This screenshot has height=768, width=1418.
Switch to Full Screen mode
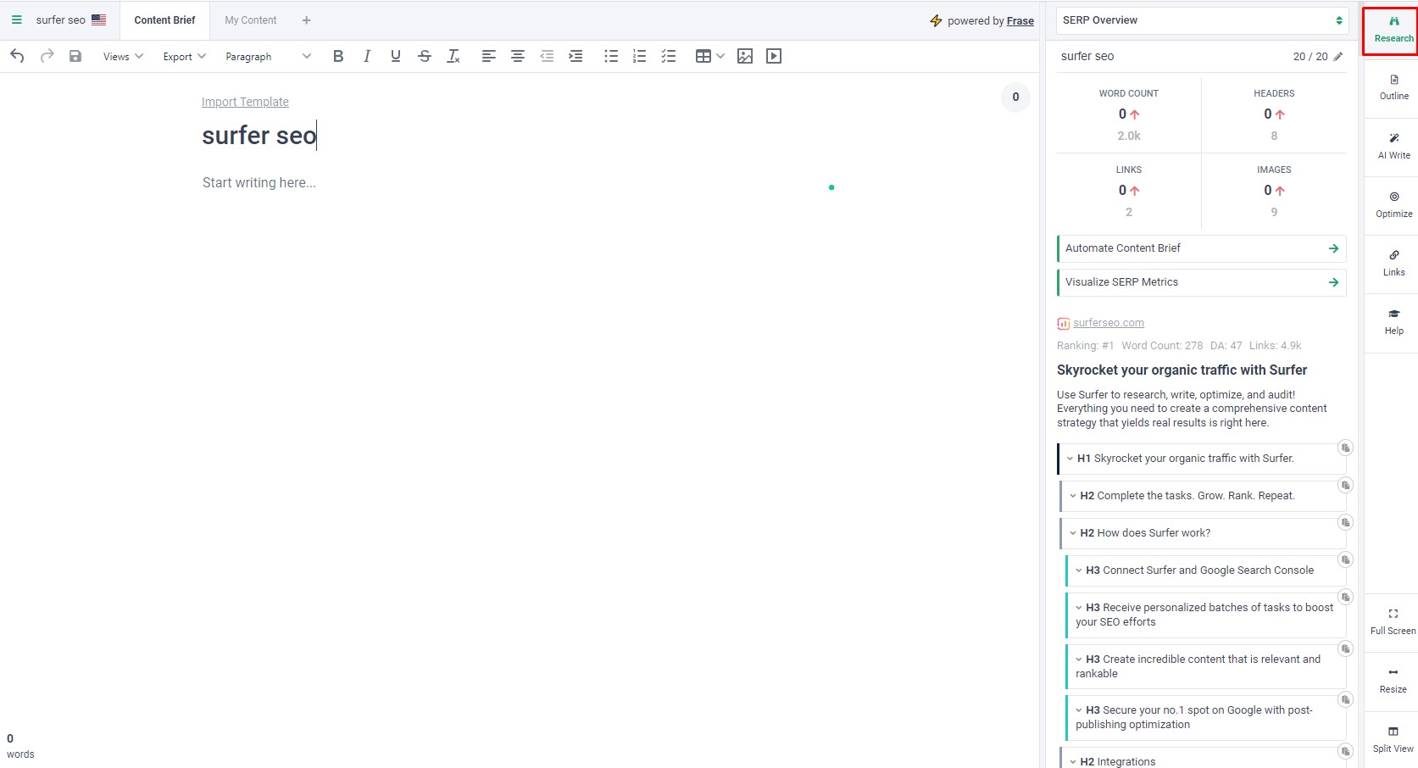[1393, 622]
